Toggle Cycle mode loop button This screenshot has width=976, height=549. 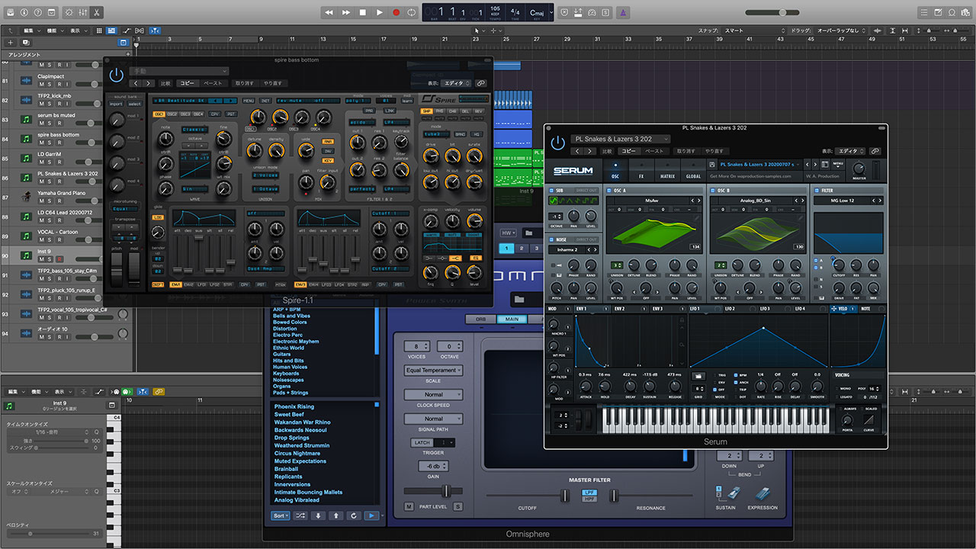pos(413,12)
